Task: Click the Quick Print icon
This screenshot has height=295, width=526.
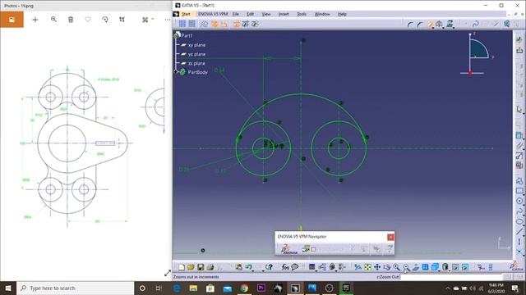Action: tap(210, 267)
